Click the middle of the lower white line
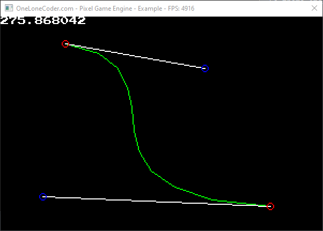The height and width of the screenshot is (231, 323). (x=157, y=202)
